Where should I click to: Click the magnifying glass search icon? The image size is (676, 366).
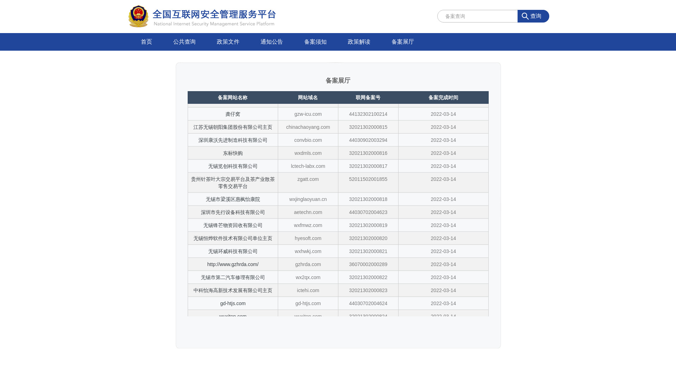click(x=525, y=16)
